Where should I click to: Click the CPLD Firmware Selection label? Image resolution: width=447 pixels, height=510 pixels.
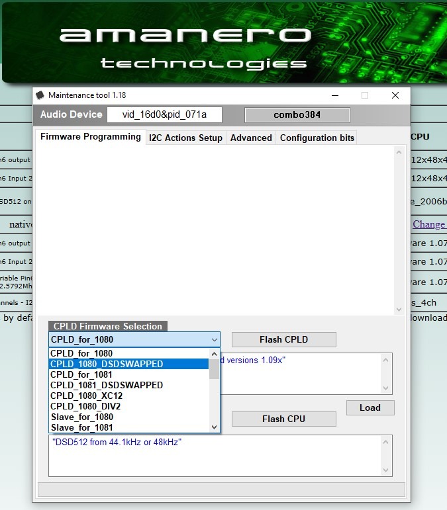pyautogui.click(x=108, y=326)
